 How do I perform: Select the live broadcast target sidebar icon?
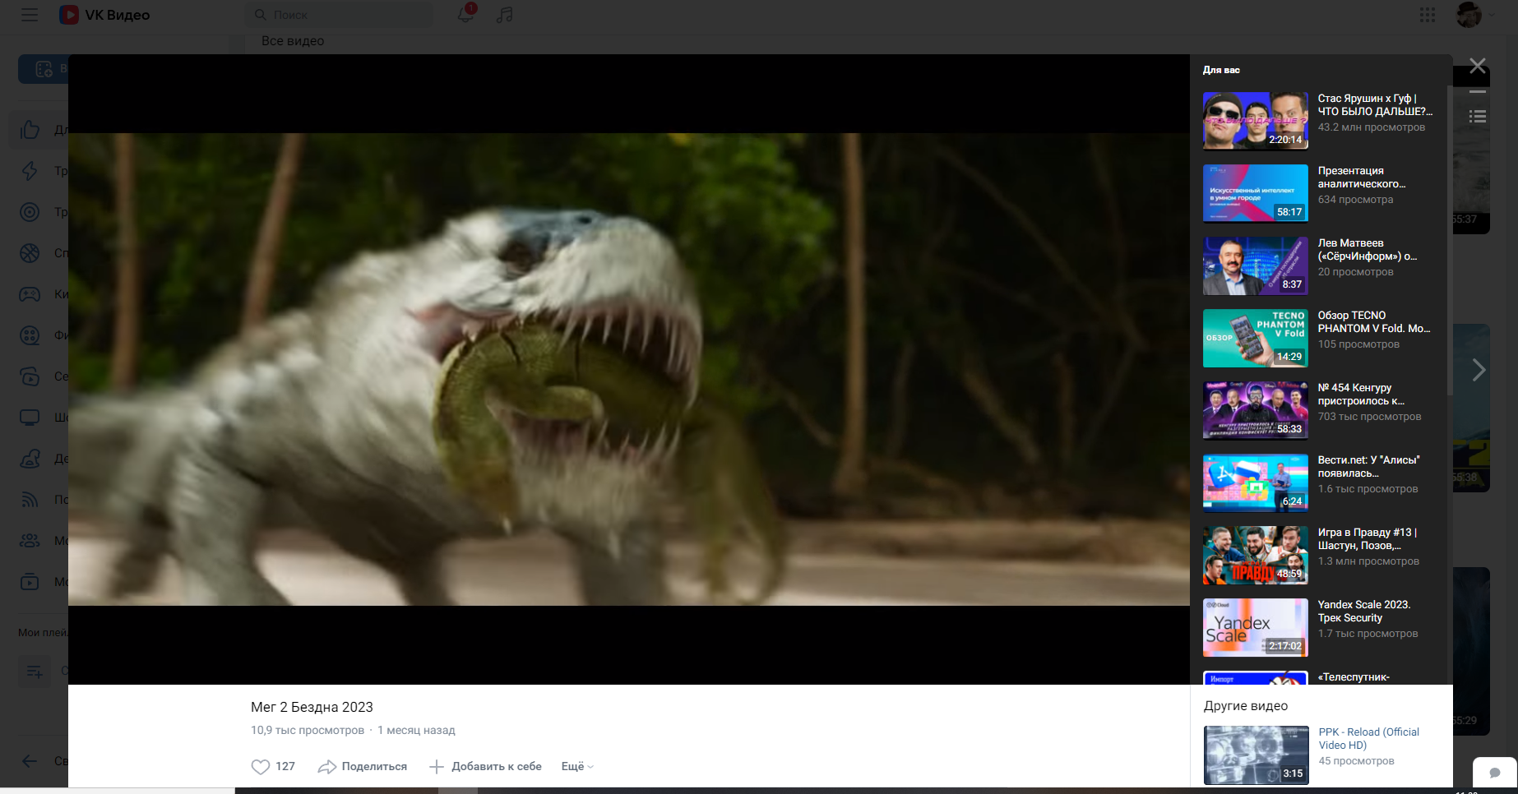pyautogui.click(x=30, y=212)
